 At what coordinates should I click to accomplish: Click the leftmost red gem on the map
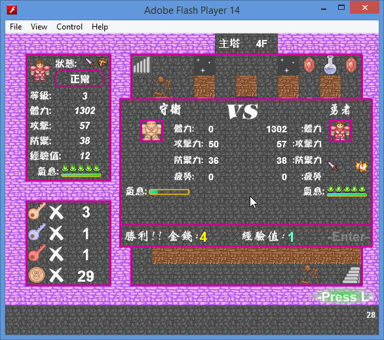[309, 65]
